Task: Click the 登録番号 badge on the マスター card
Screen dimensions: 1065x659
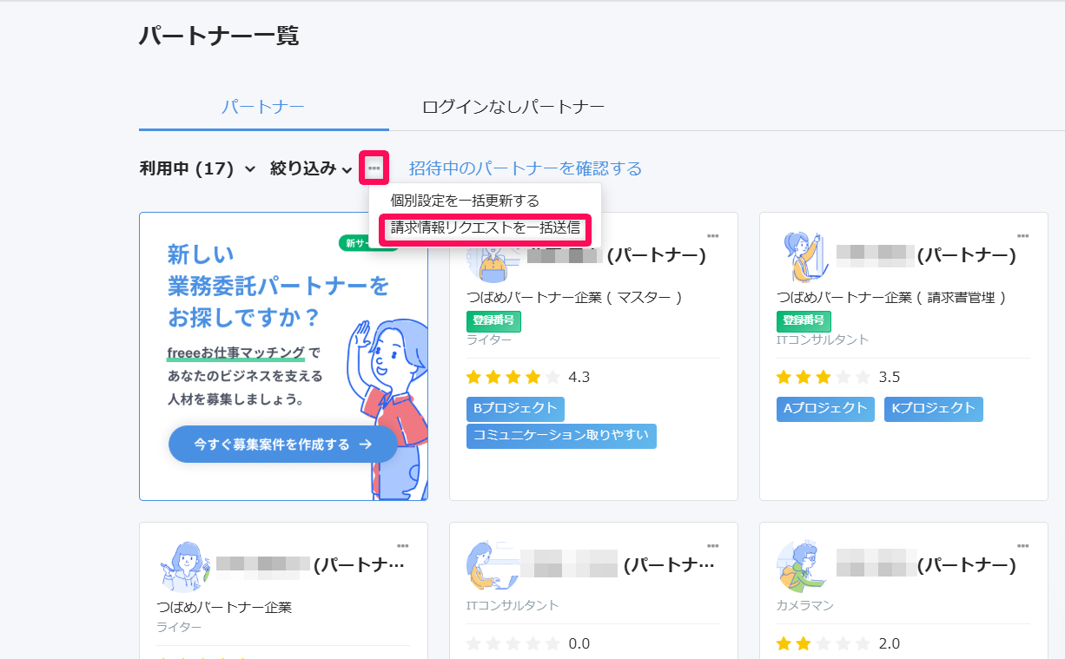Action: [493, 320]
